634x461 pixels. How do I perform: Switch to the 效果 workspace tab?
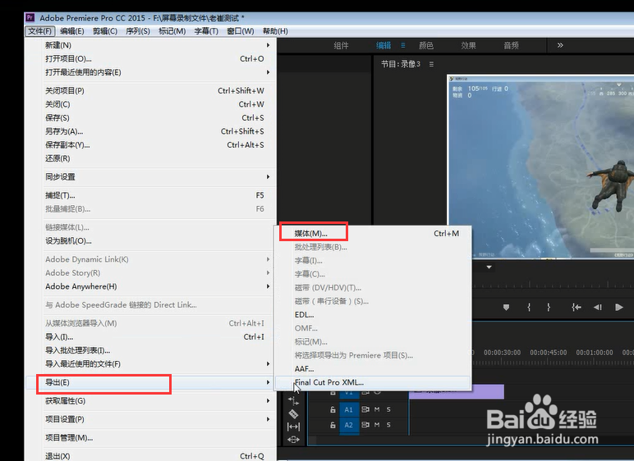pyautogui.click(x=468, y=46)
